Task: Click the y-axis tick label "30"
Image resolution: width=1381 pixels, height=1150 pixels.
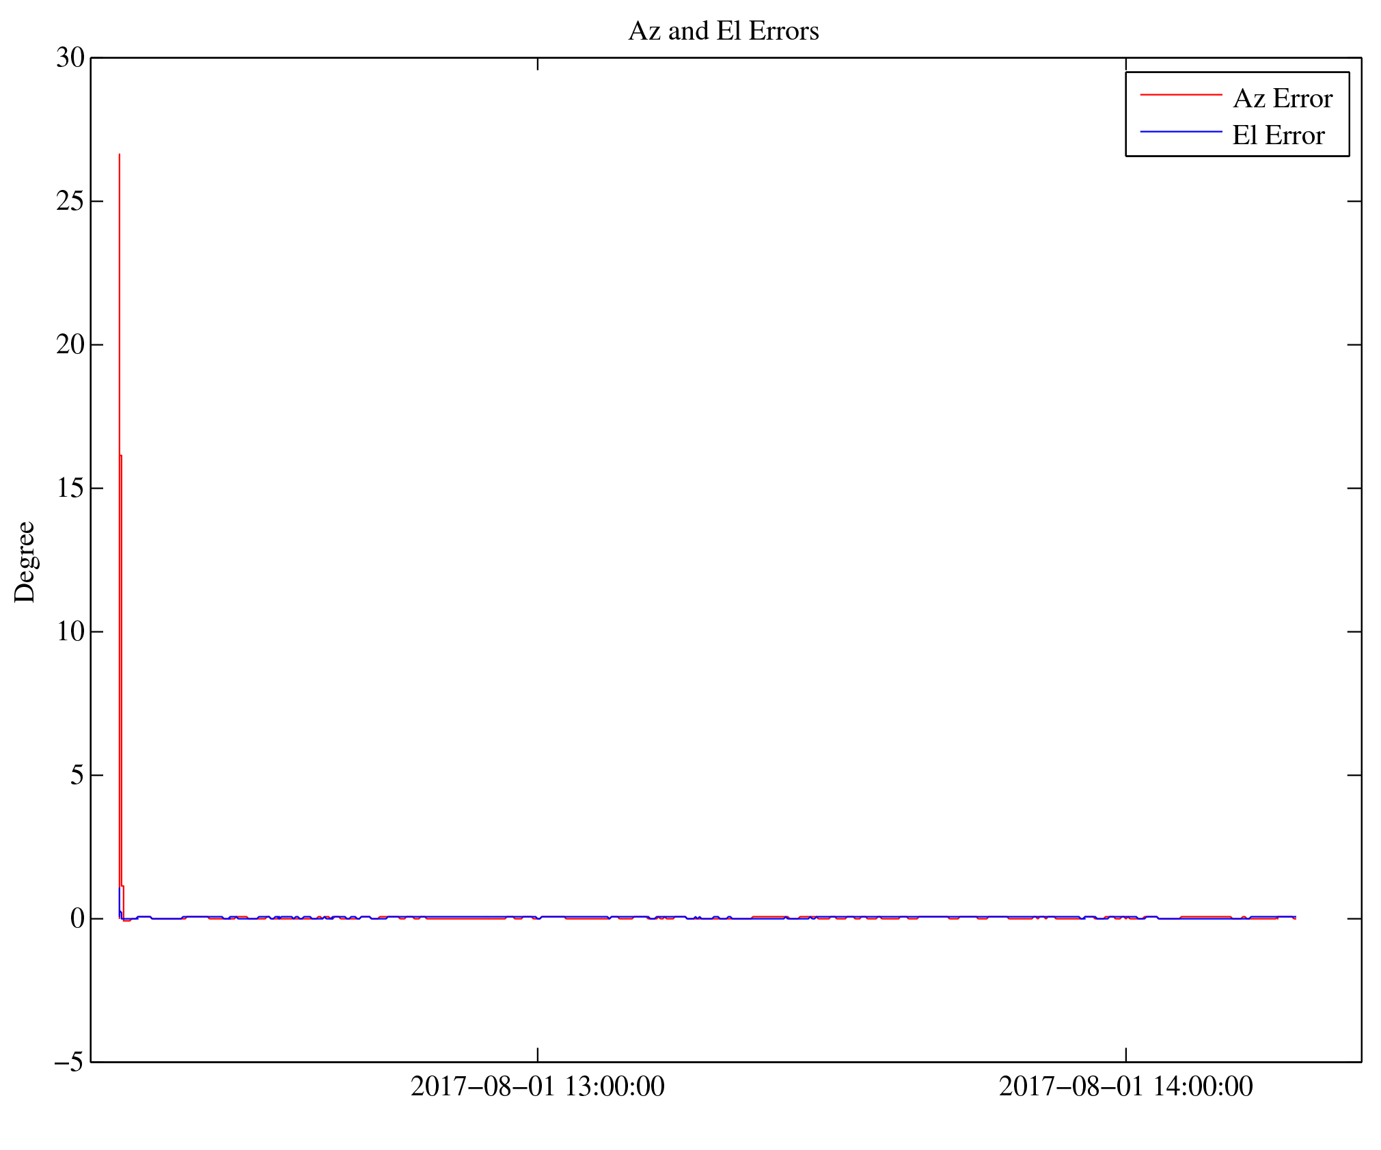Action: pyautogui.click(x=70, y=59)
